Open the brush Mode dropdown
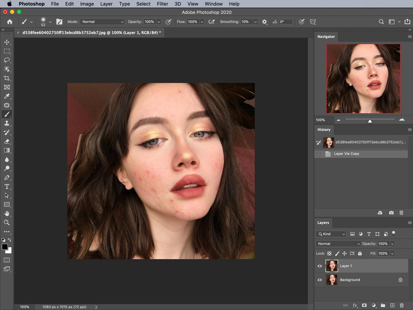Screen dimensions: 413x310 (x=102, y=22)
